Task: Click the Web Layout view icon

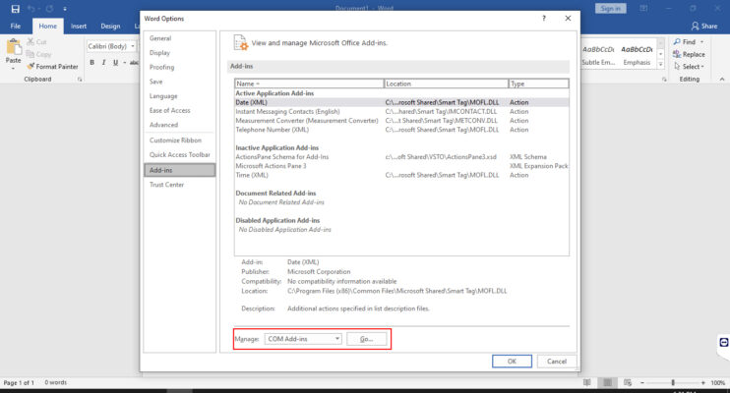Action: click(628, 382)
